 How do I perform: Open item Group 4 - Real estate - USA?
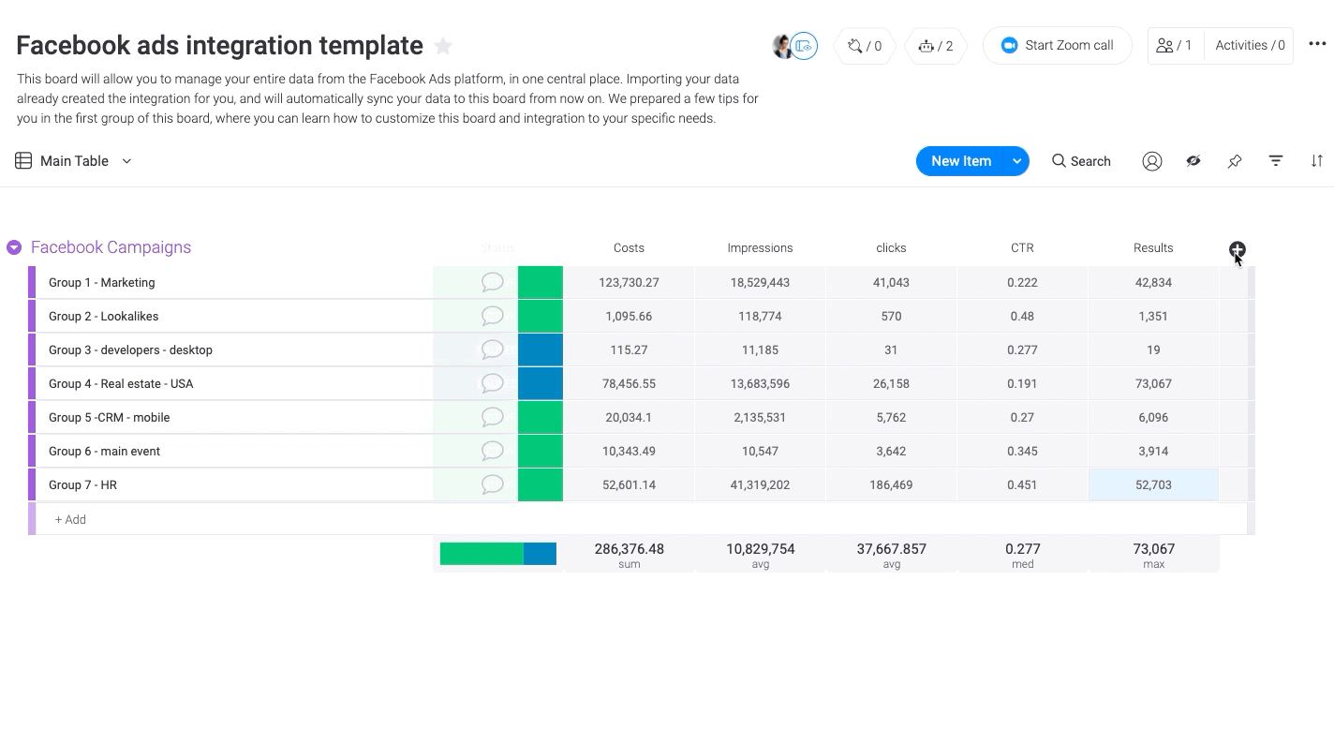click(x=121, y=383)
